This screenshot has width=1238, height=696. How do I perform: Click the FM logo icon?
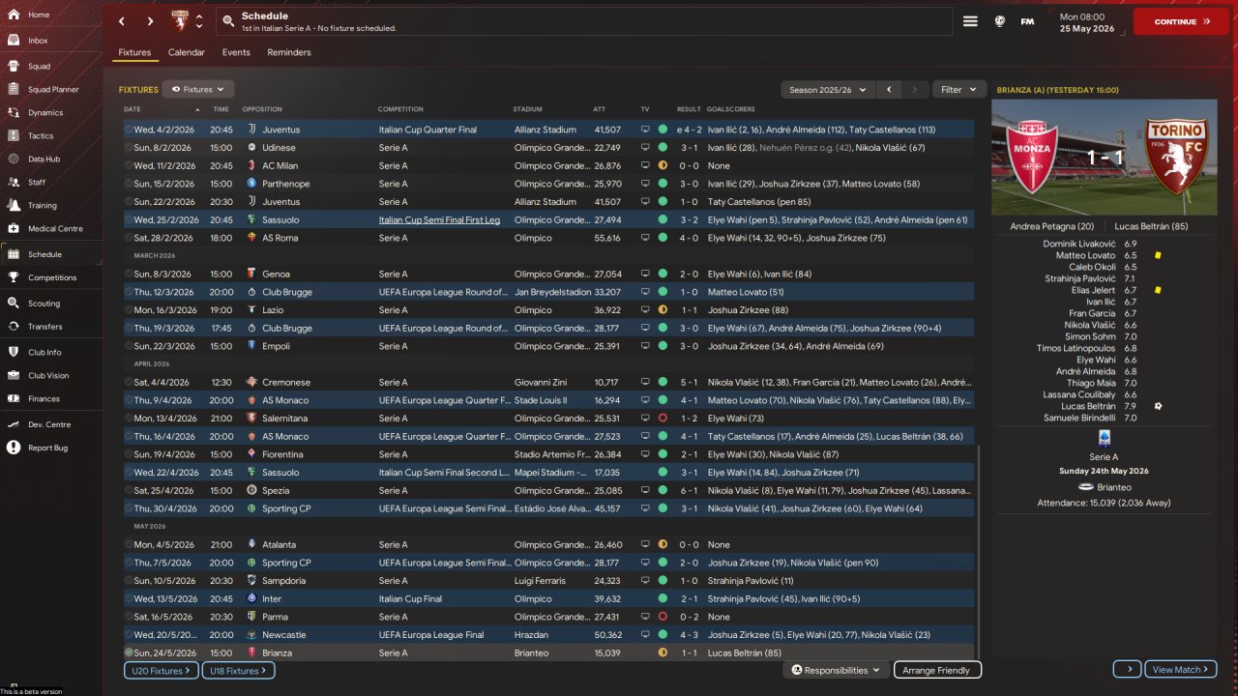coord(1027,21)
